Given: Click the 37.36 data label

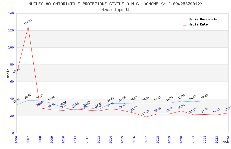Looking at the screenshot, I should (40, 96).
